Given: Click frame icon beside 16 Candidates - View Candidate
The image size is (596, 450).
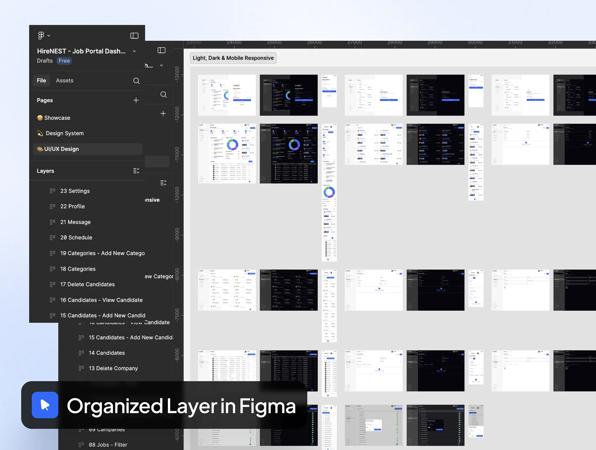Looking at the screenshot, I should (x=53, y=300).
